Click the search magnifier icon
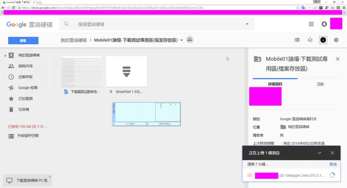 (66, 24)
